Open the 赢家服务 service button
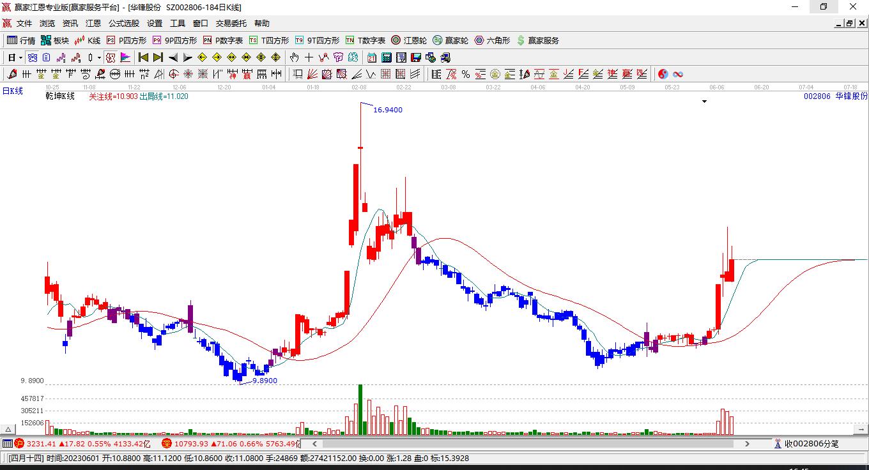Image resolution: width=869 pixels, height=470 pixels. pos(537,40)
